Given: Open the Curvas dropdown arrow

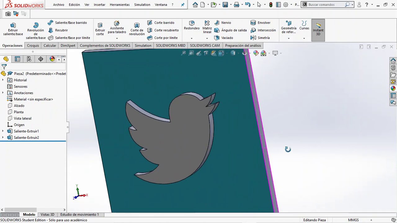Looking at the screenshot, I should (x=304, y=38).
